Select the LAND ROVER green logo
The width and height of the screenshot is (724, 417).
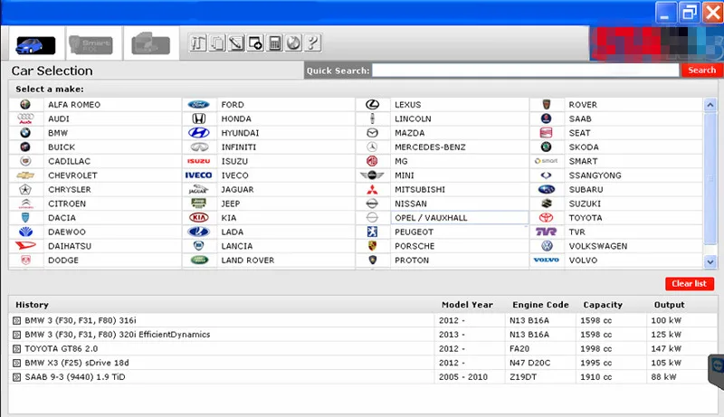coord(199,261)
